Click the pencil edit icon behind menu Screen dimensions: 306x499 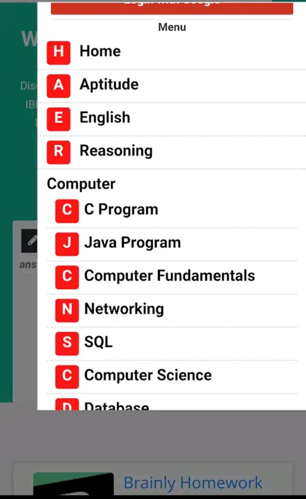[30, 240]
